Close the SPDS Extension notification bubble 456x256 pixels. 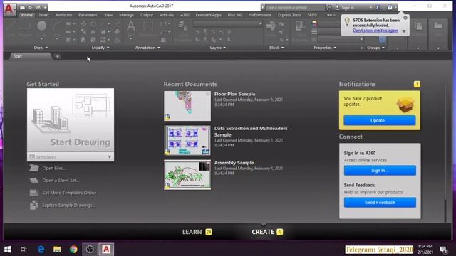coord(405,18)
